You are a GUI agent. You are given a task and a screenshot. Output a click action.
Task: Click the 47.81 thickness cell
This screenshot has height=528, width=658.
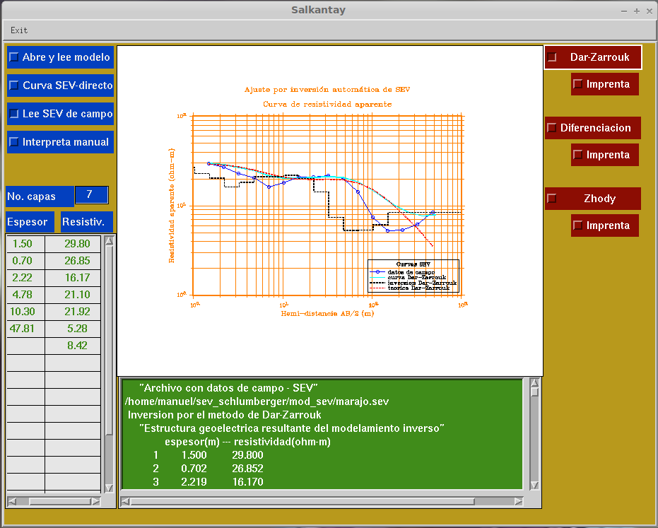[x=23, y=329]
